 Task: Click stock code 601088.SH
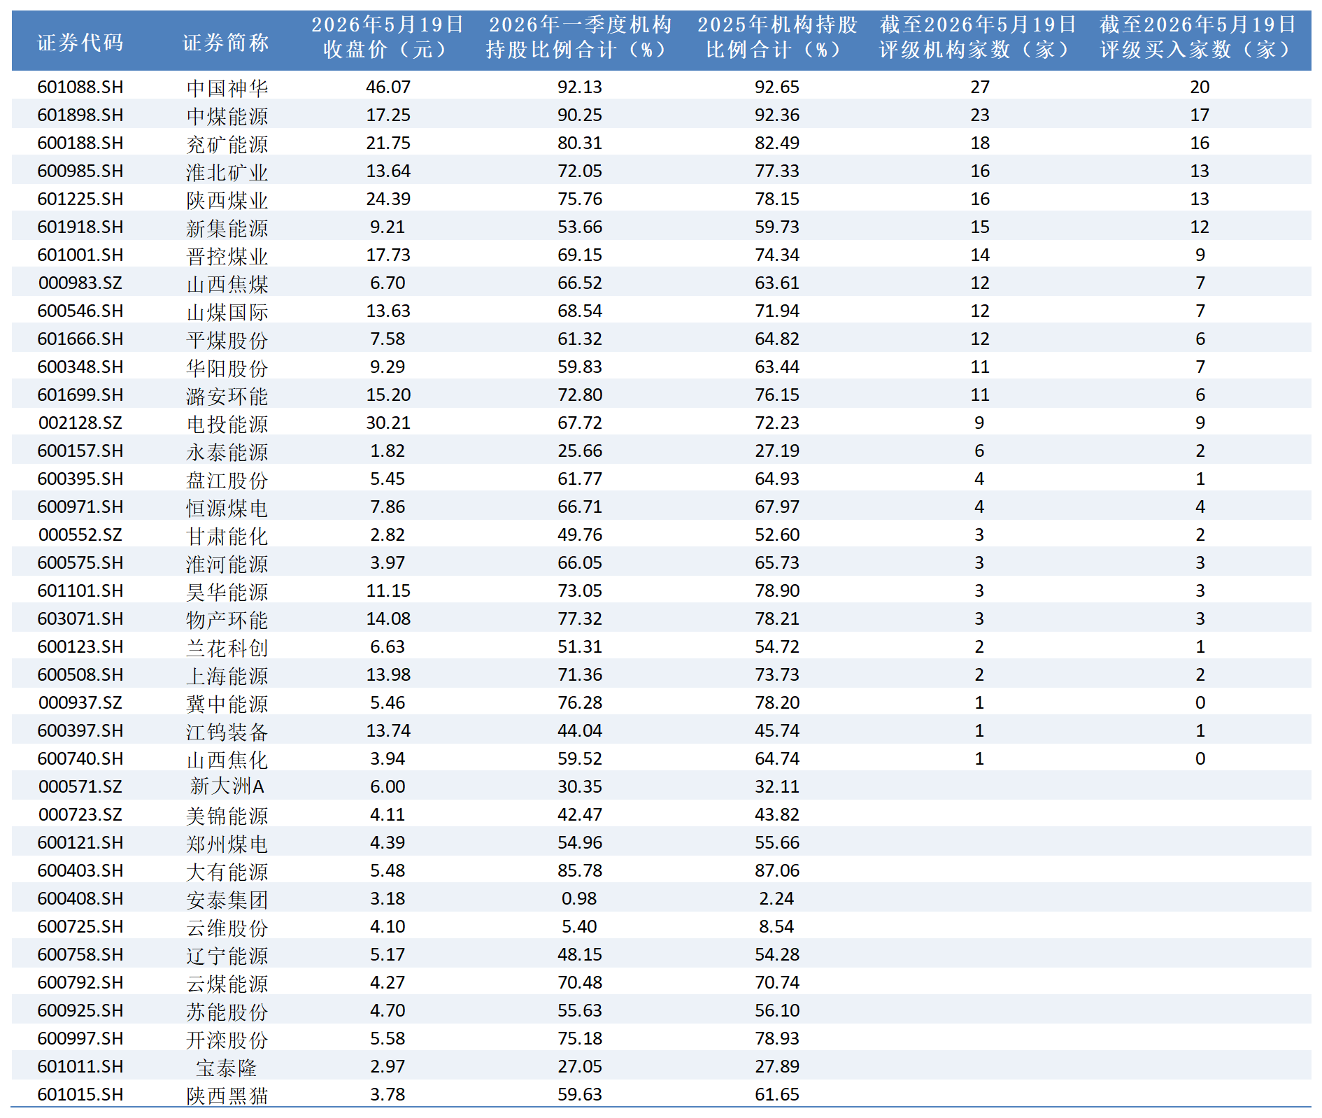(80, 87)
